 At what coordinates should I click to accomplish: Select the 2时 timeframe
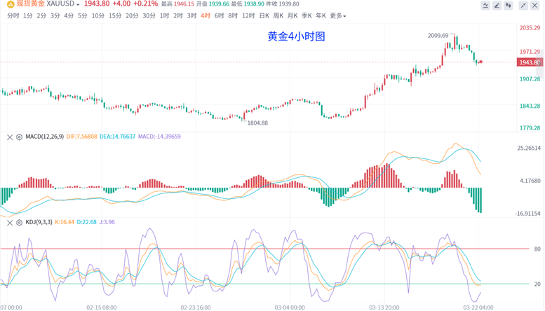pos(178,15)
